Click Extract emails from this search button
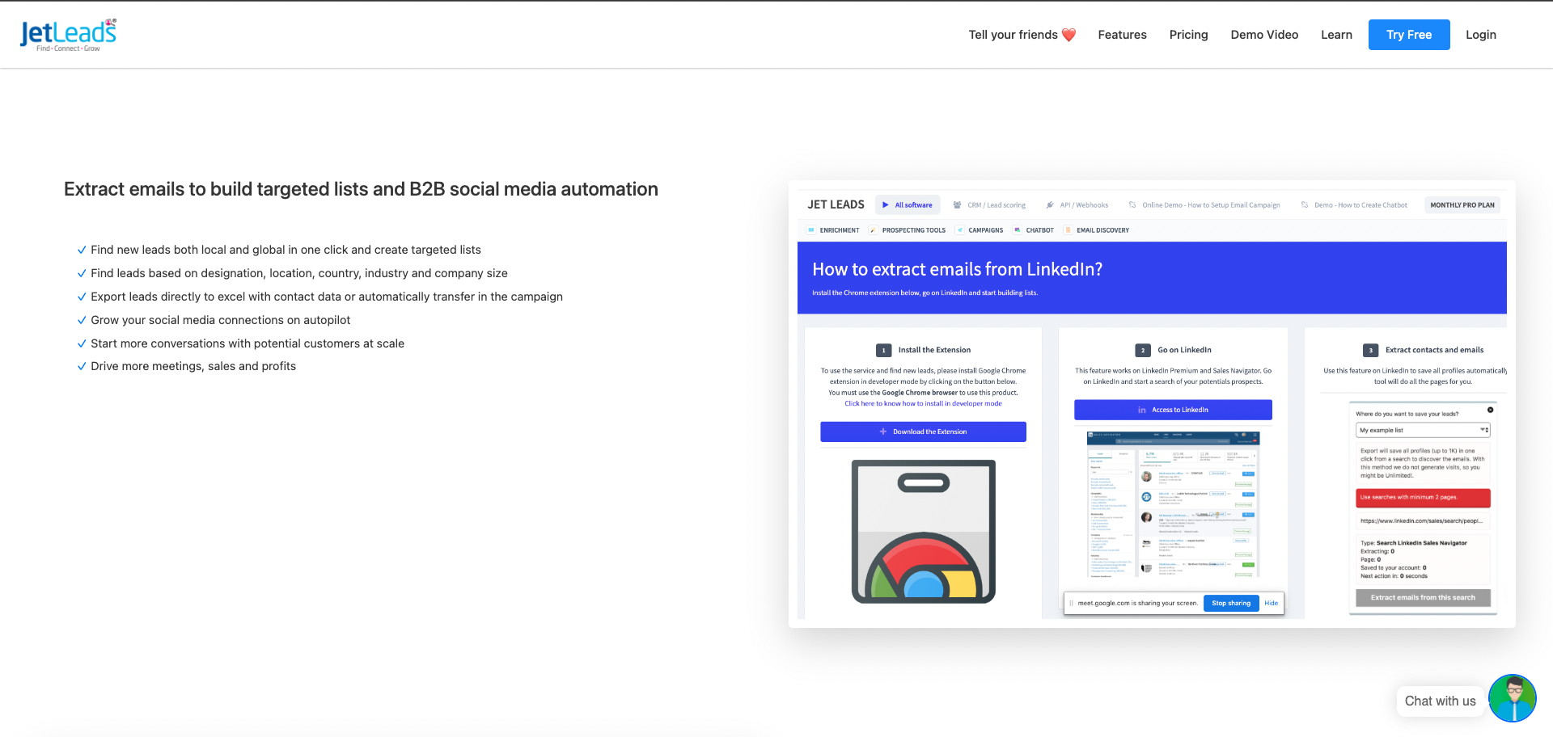Viewport: 1553px width, 737px height. point(1423,598)
